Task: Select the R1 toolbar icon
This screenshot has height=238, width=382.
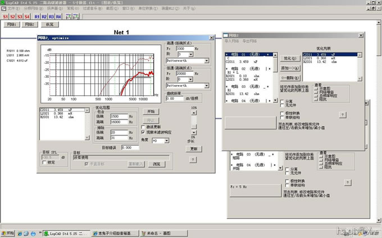Action: point(37,17)
